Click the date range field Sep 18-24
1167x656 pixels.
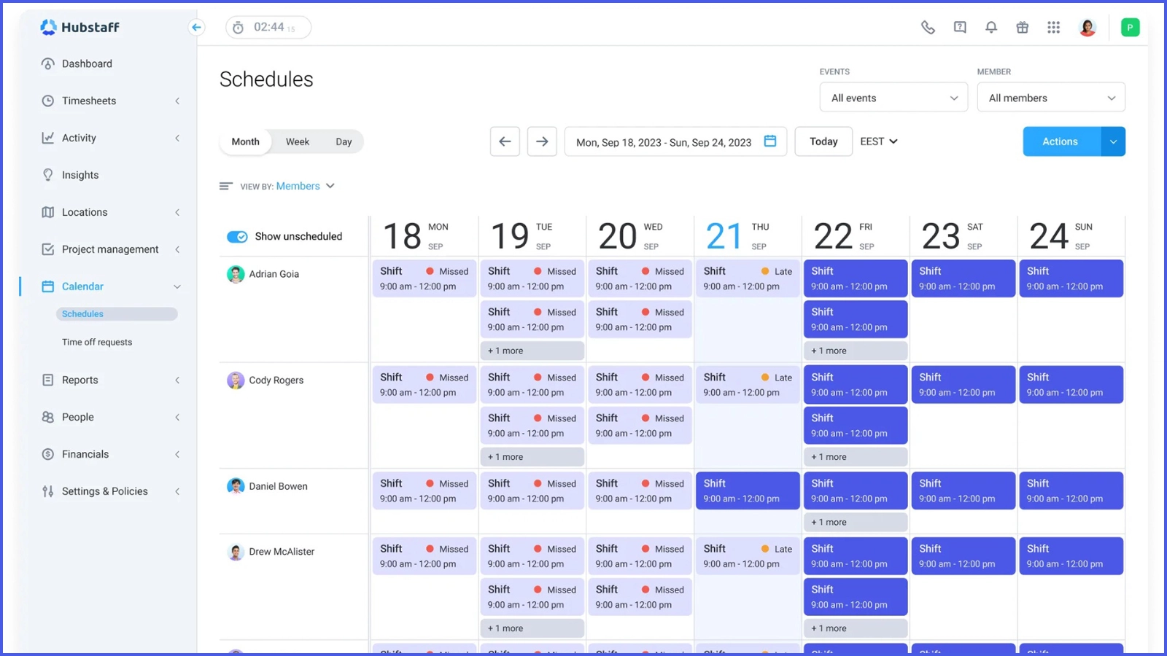click(675, 141)
